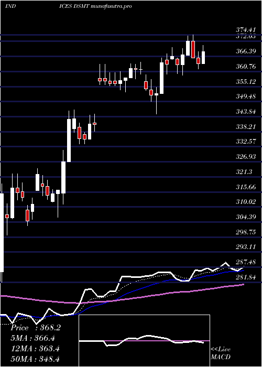Image resolution: width=262 pixels, height=367 pixels.
Task: Click the IND text in header
Action: 10,6
